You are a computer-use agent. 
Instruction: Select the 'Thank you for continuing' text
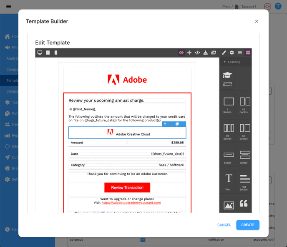127,174
